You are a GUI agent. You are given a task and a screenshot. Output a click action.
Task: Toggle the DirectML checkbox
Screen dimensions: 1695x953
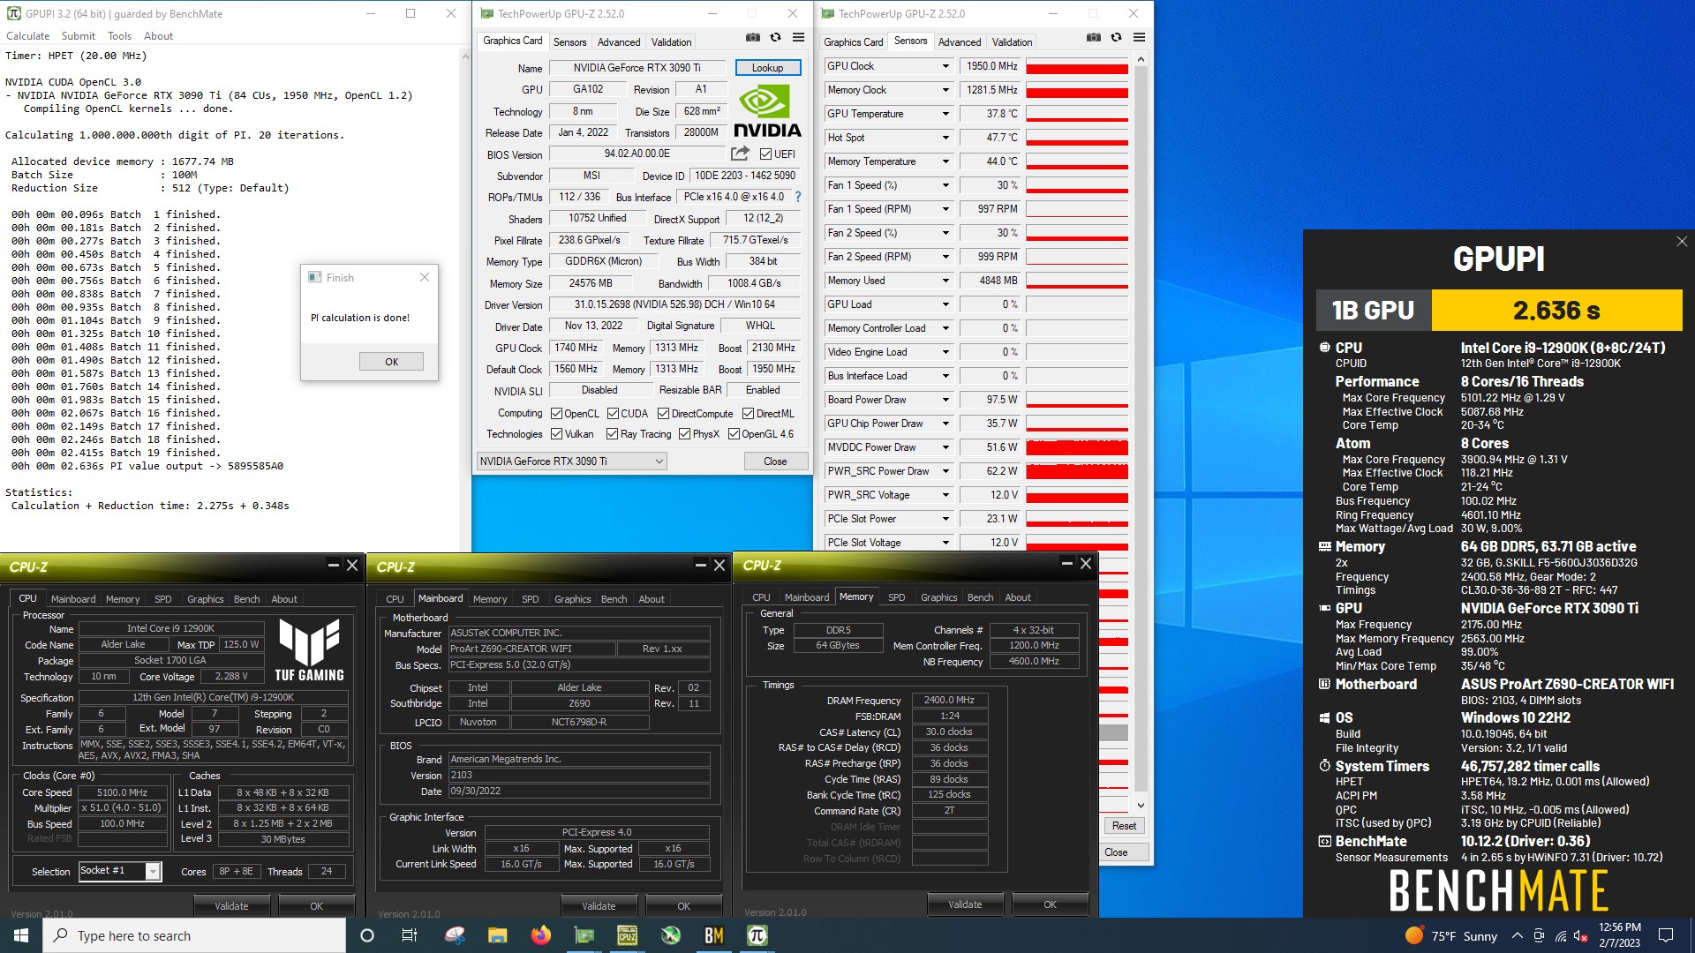pos(749,413)
